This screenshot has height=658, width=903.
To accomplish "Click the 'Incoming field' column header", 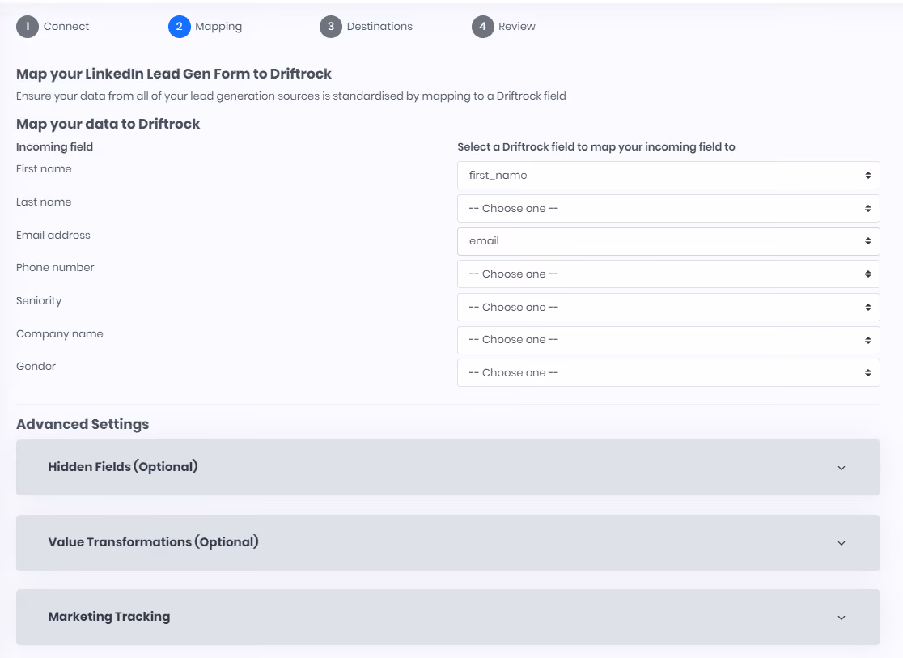I will tap(54, 147).
